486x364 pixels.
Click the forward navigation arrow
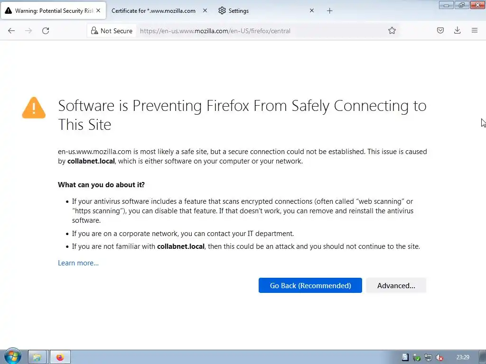point(28,31)
